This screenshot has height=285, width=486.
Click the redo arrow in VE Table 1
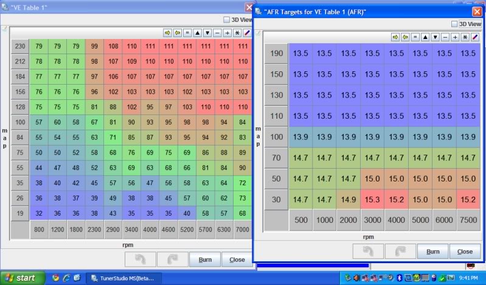[x=173, y=259]
